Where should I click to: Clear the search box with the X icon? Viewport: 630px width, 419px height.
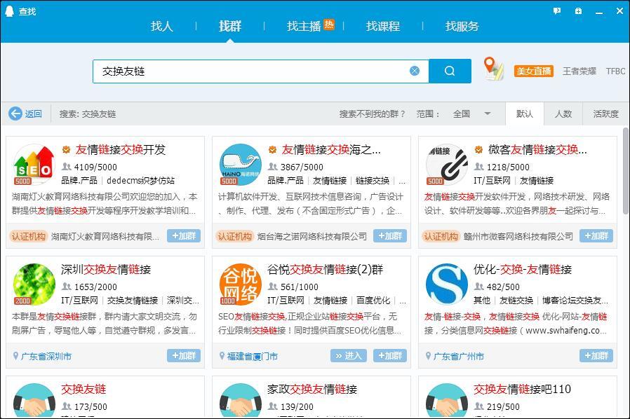coord(415,70)
